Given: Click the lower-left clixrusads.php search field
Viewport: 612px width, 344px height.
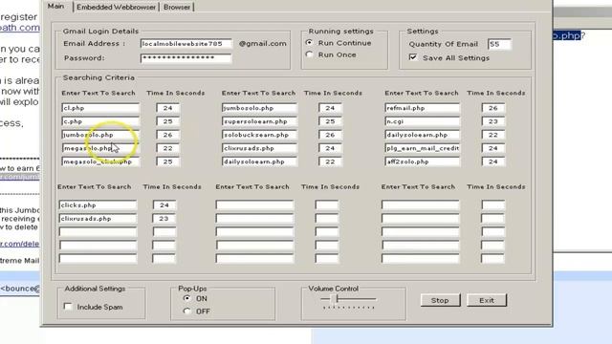Looking at the screenshot, I should click(x=98, y=219).
